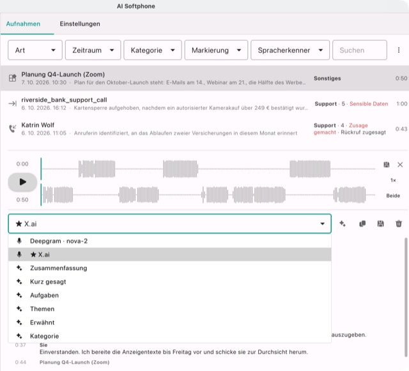Click the AI sparkle generate icon

pyautogui.click(x=343, y=223)
